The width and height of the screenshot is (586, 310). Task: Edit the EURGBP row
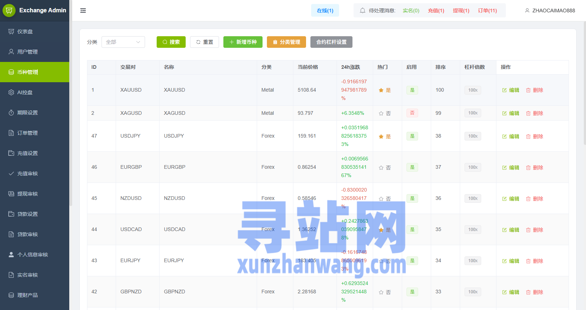pyautogui.click(x=511, y=168)
